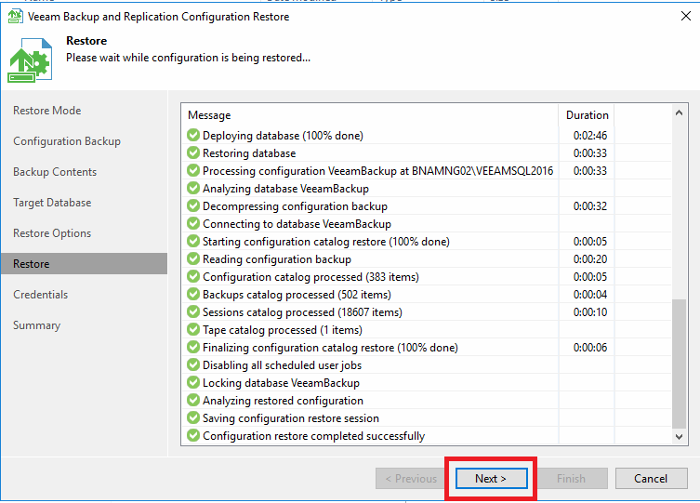
Task: Click the log vertical scrollbar thumb
Action: pos(679,364)
